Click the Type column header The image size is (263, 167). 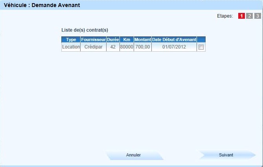[x=71, y=40]
